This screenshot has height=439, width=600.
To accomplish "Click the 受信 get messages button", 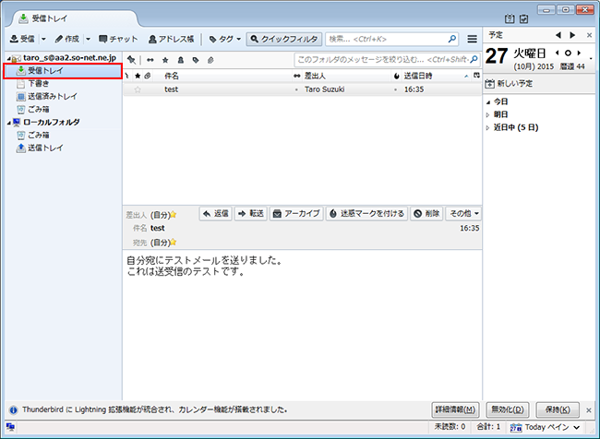I will click(20, 40).
